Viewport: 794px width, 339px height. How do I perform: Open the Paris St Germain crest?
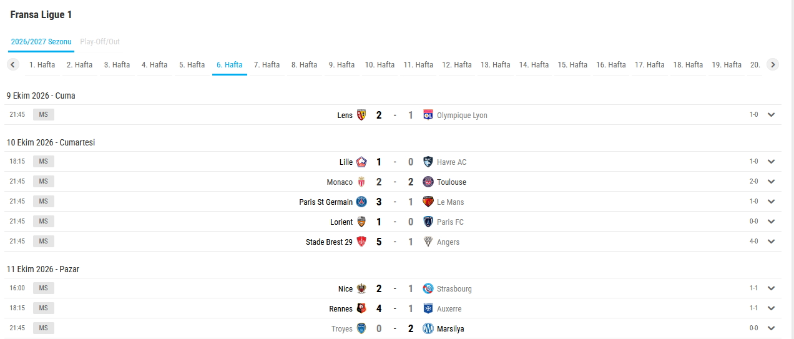tap(361, 202)
